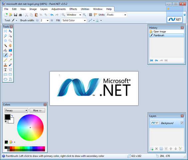This screenshot has width=188, height=160.
Task: Select the Freeform Shape tool
Action: tap(10, 79)
